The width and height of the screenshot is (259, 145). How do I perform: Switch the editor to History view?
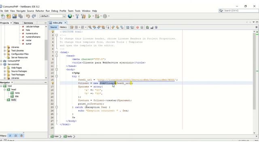(x=63, y=27)
